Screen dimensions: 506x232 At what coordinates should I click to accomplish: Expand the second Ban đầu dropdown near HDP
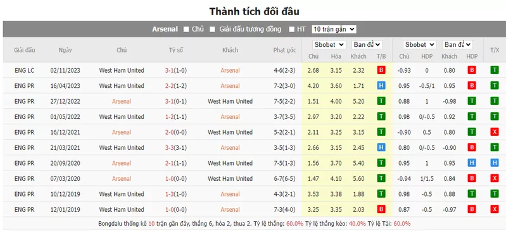point(458,45)
